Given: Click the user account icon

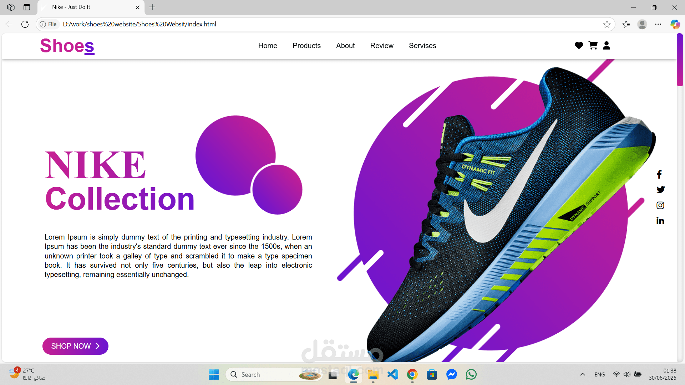Looking at the screenshot, I should click(x=607, y=46).
